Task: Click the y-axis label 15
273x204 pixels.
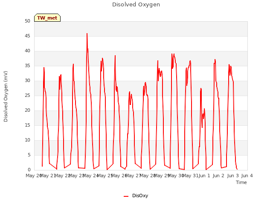Action: [x=27, y=125]
